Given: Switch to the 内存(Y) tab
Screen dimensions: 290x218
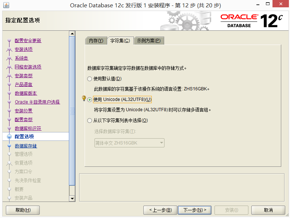Looking at the screenshot, I should (x=96, y=41).
